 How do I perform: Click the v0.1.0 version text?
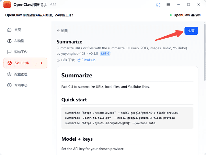(93, 53)
